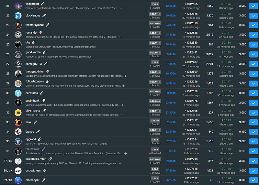Click blocktrades' 96,696M votes value
The width and height of the screenshot is (259, 185).
(x=171, y=16)
